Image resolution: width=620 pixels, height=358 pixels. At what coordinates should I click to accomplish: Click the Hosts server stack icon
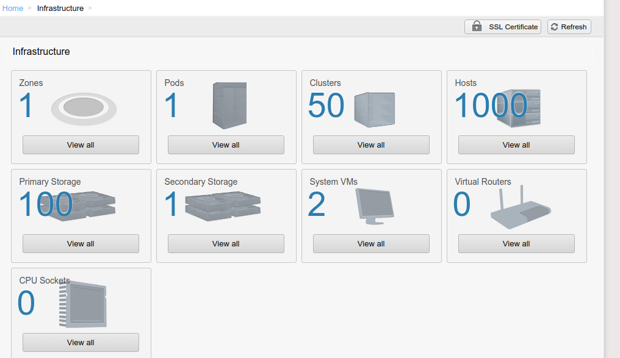point(518,109)
